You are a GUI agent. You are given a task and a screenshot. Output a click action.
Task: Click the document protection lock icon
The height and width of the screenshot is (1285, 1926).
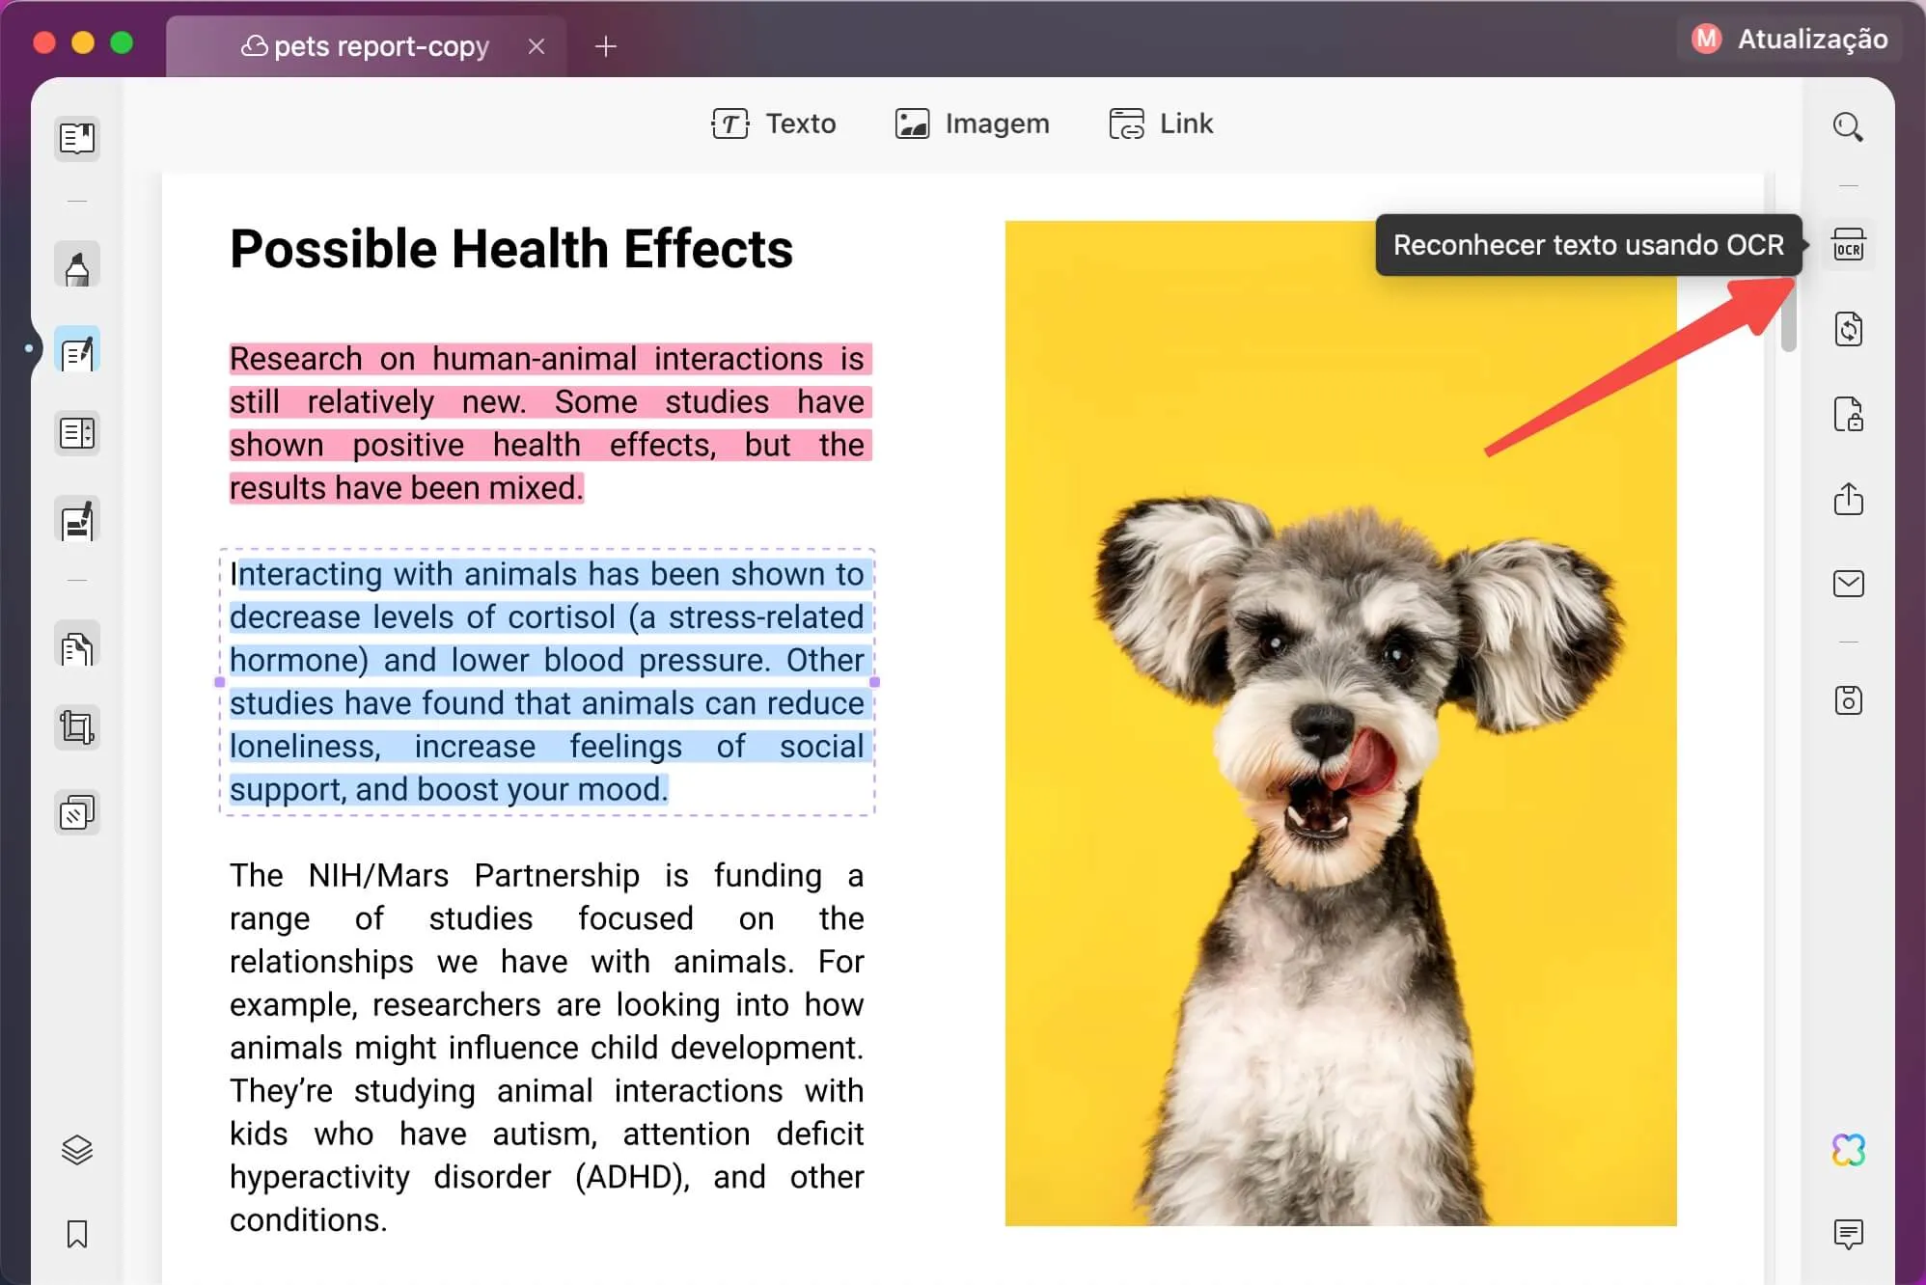click(x=1849, y=416)
